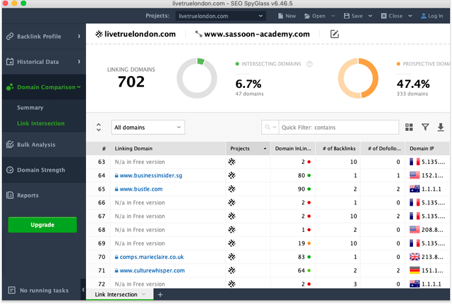Click the Bulk Analysis icon
The height and width of the screenshot is (304, 452).
(10, 145)
